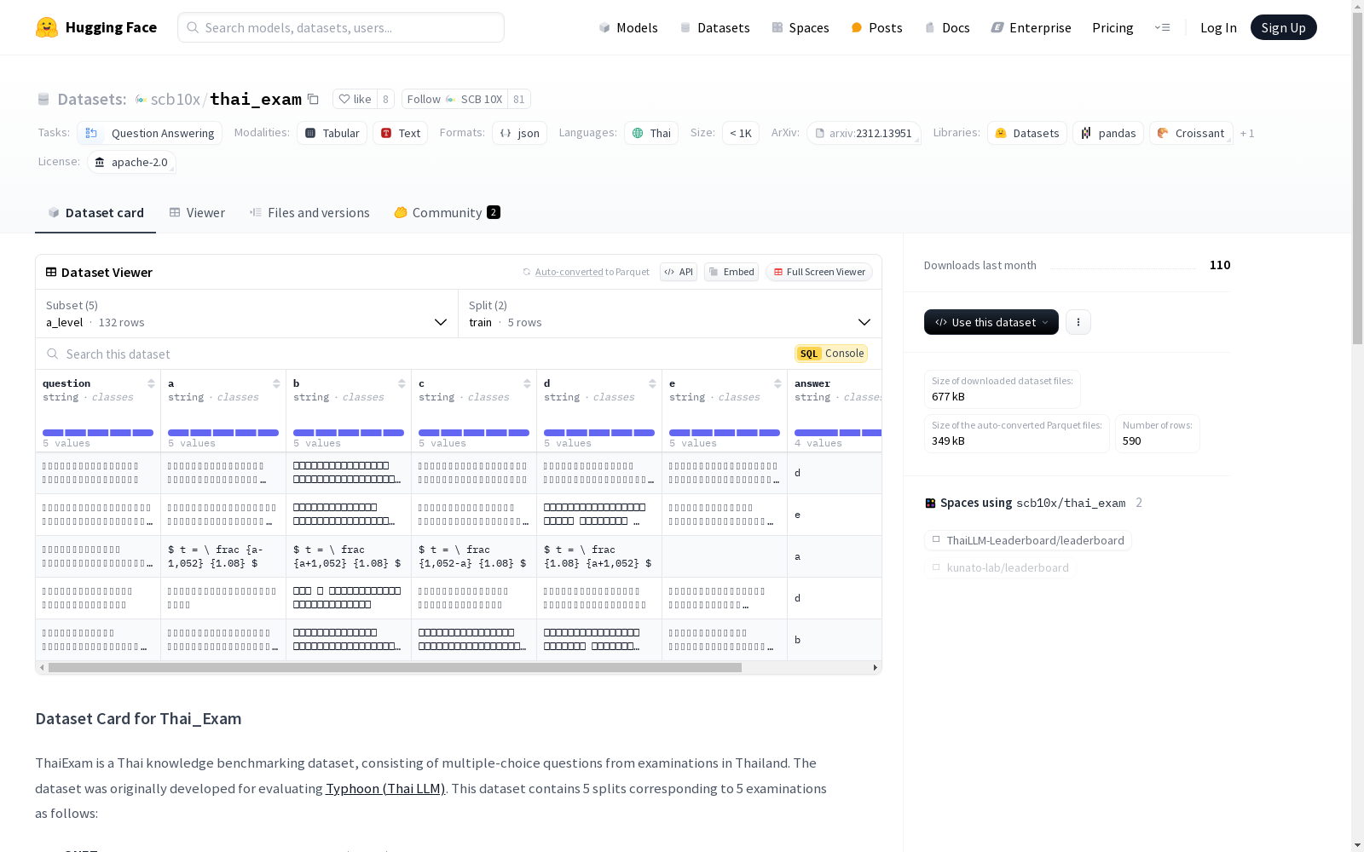The image size is (1364, 852).
Task: Click the Question Answering task tag
Action: coord(150,133)
